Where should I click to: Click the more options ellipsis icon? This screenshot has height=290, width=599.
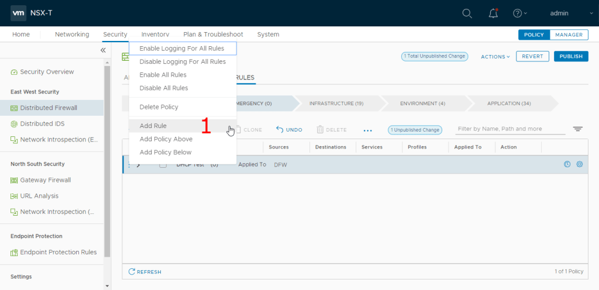point(368,130)
